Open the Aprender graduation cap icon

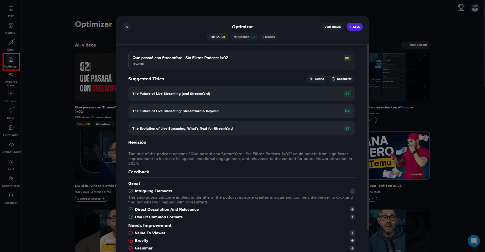11,196
